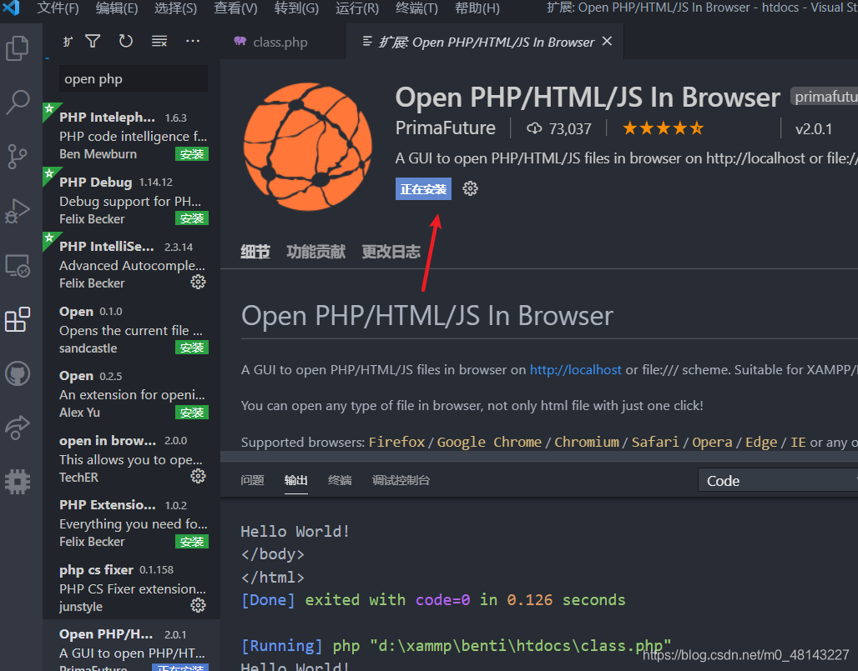Open the chip-shaped activity bar icon
This screenshot has height=671, width=858.
pos(18,482)
